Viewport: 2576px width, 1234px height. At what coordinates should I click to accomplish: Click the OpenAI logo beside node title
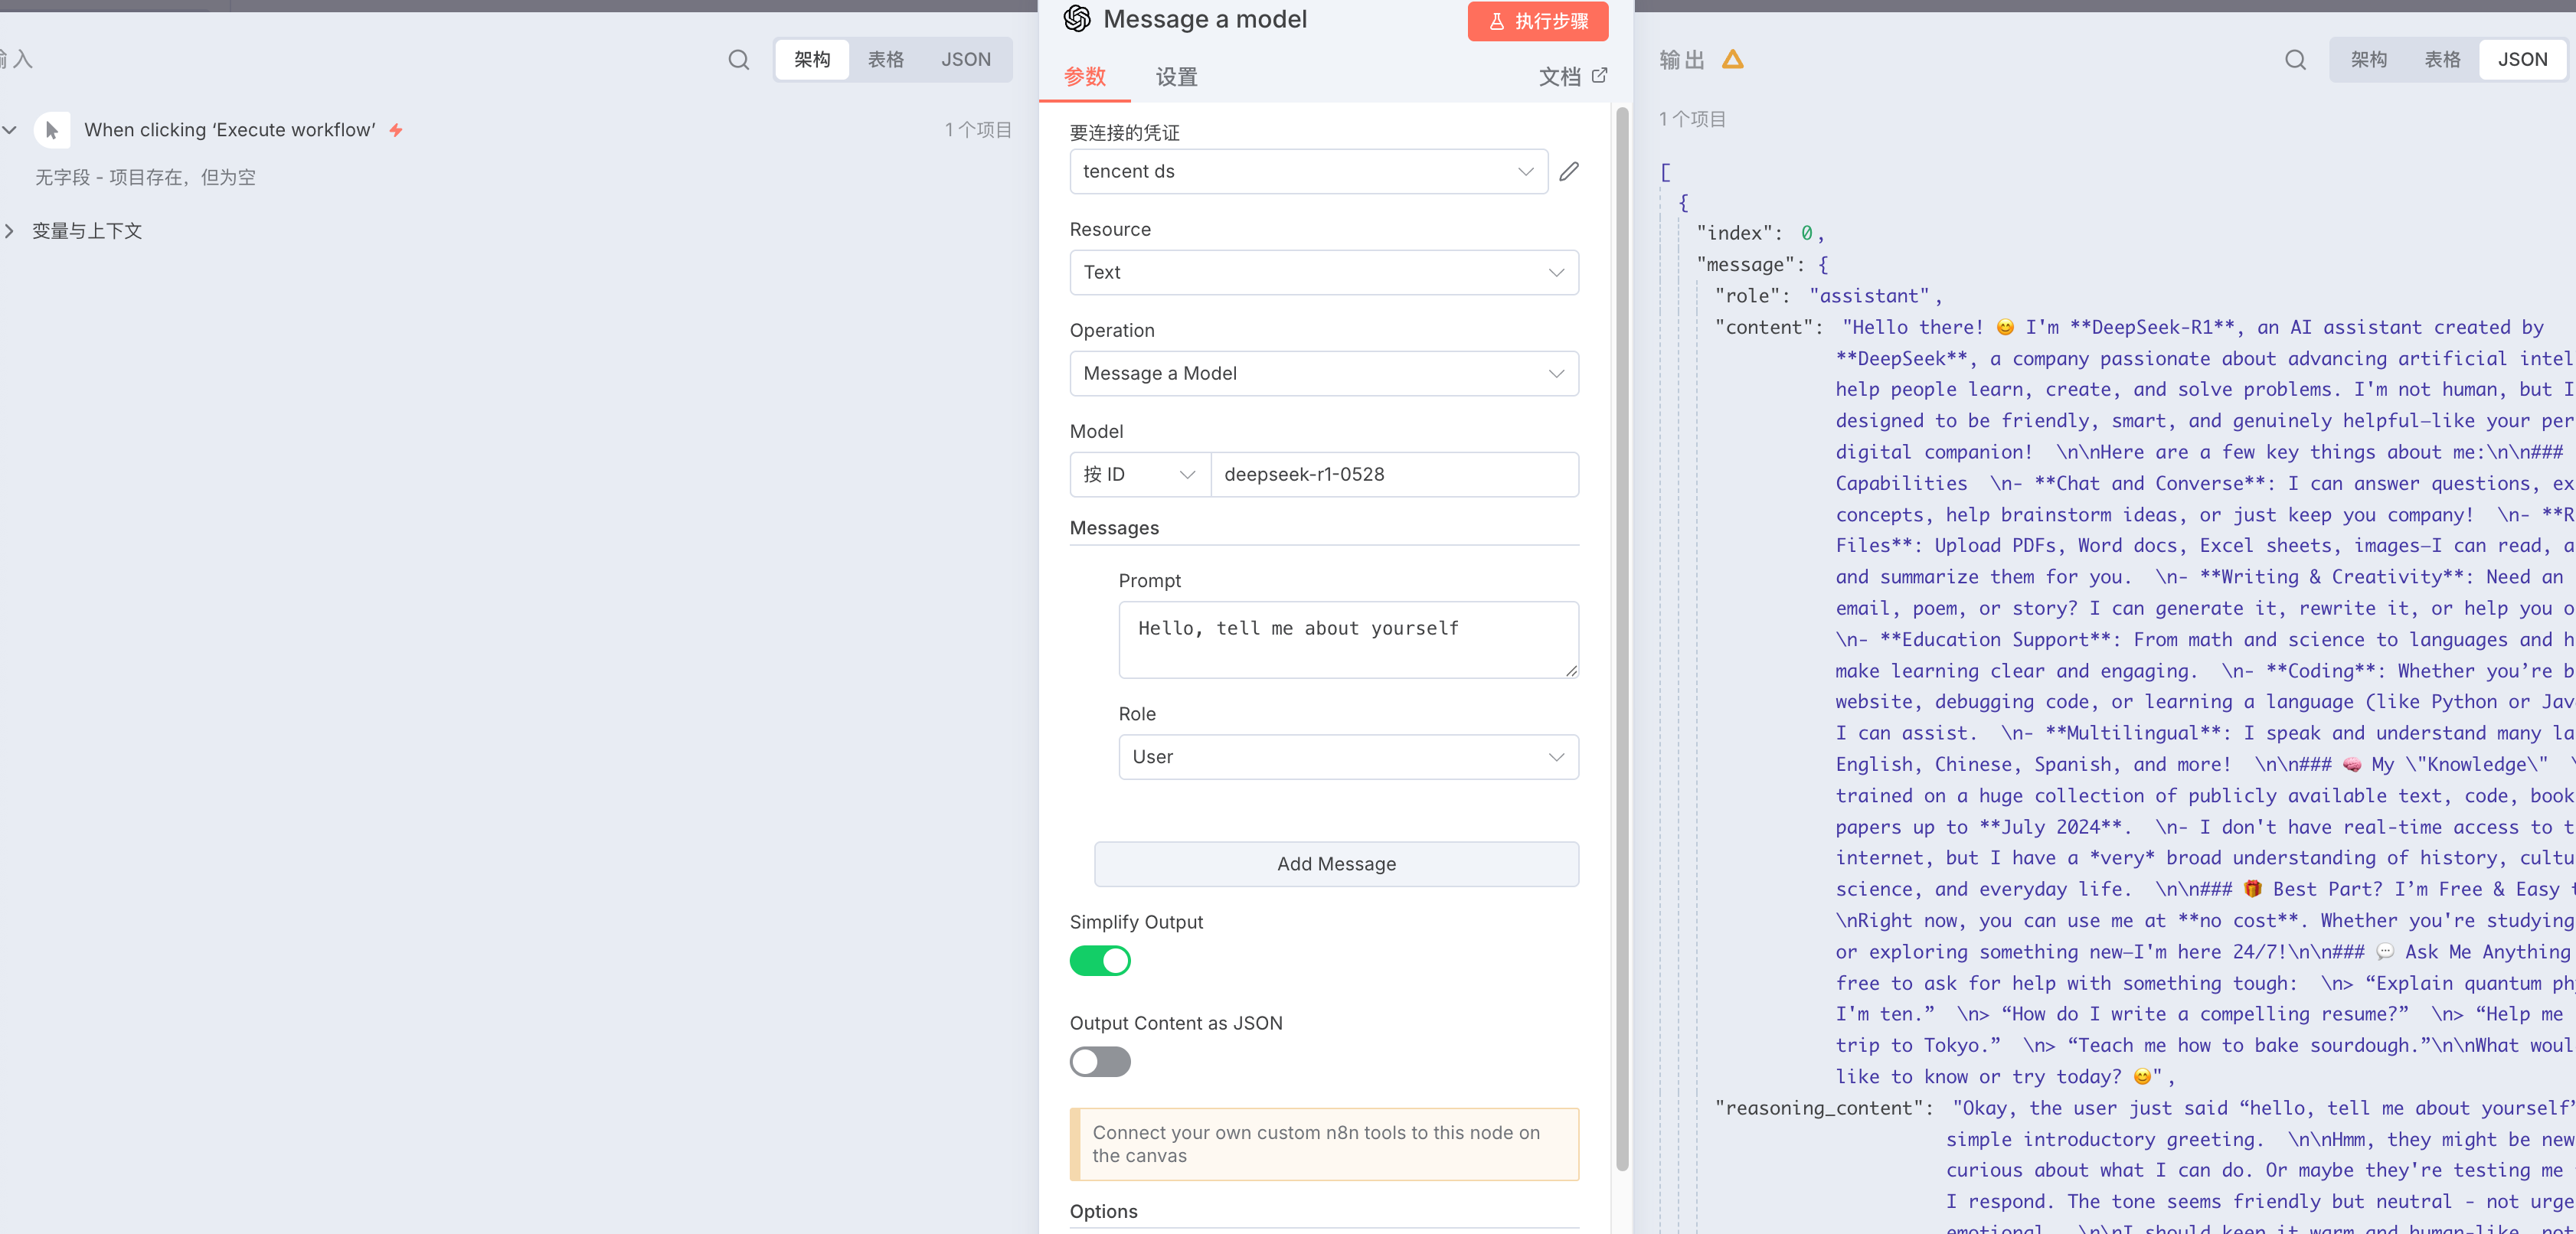click(x=1077, y=19)
